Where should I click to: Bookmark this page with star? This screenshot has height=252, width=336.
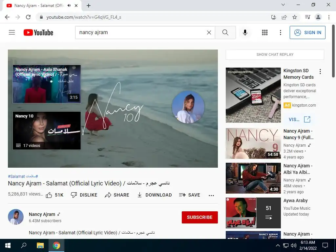tap(295, 17)
